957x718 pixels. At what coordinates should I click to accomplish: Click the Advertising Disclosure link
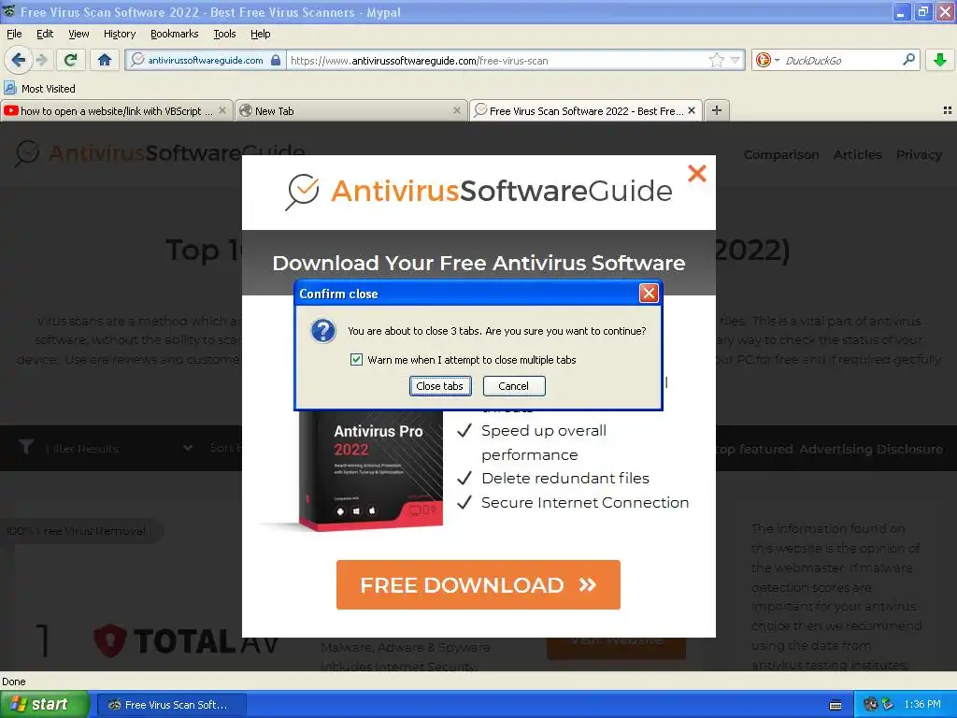871,449
